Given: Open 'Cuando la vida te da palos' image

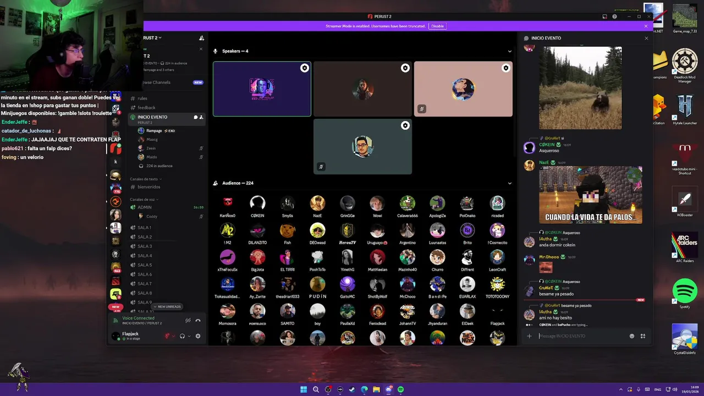Looking at the screenshot, I should point(590,195).
